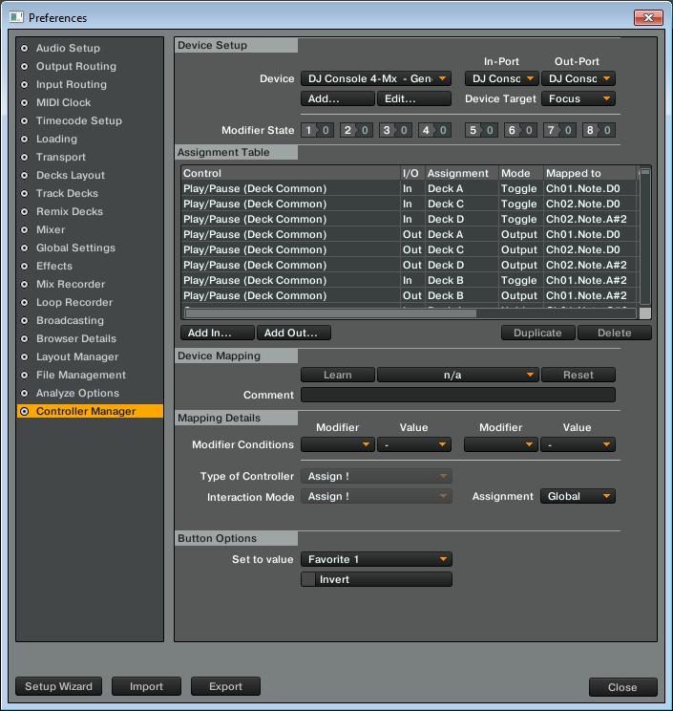Click the Learn button

337,376
